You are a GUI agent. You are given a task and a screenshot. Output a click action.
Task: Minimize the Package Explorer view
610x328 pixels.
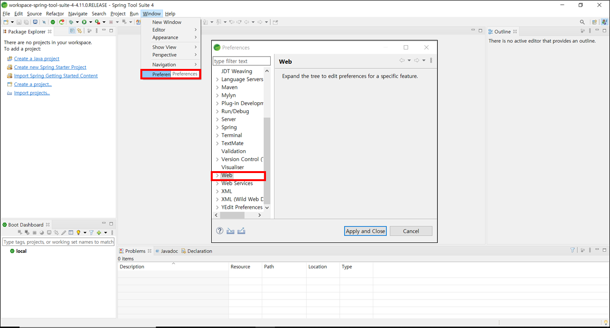(104, 31)
